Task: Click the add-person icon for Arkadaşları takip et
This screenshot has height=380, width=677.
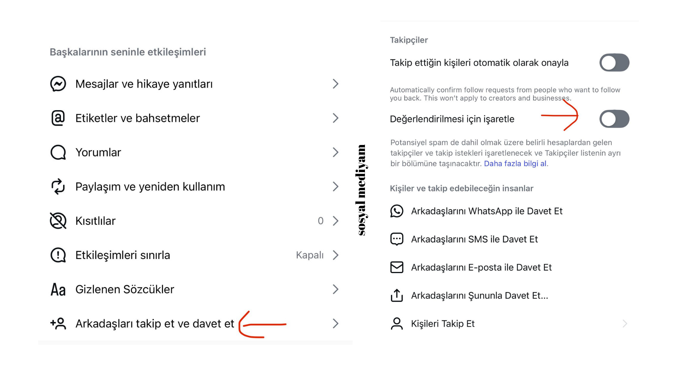Action: click(x=58, y=324)
